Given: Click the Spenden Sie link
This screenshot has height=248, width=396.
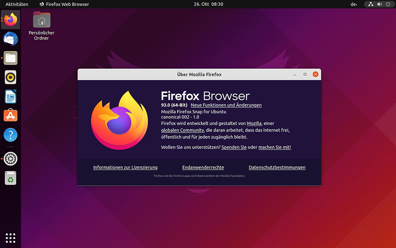Looking at the screenshot, I should [x=234, y=147].
